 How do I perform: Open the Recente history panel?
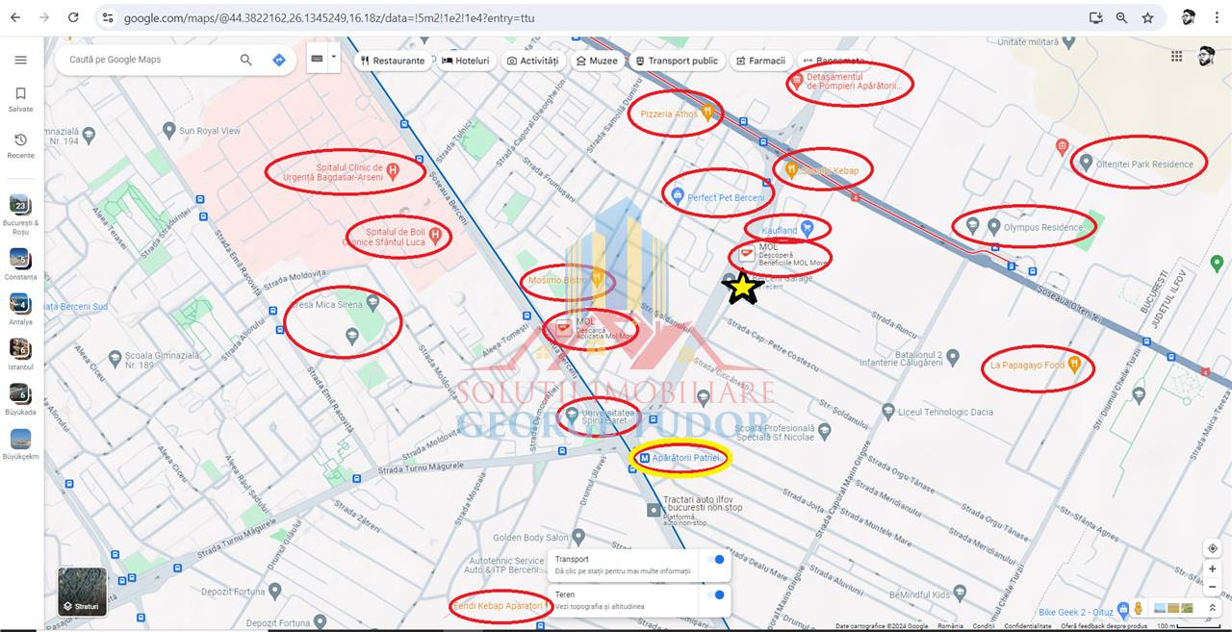20,144
